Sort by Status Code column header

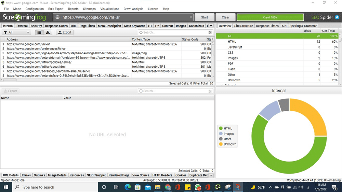coord(193,39)
